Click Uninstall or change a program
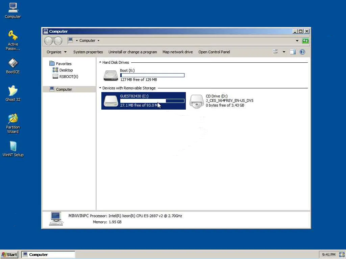 [x=132, y=52]
